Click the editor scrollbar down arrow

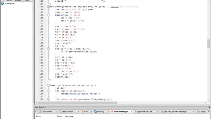(209, 100)
